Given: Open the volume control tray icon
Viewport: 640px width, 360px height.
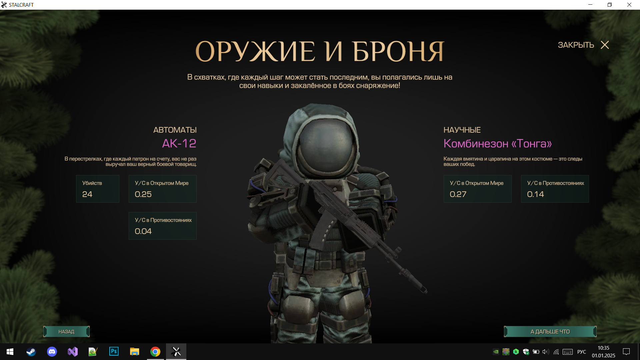Looking at the screenshot, I should 546,352.
